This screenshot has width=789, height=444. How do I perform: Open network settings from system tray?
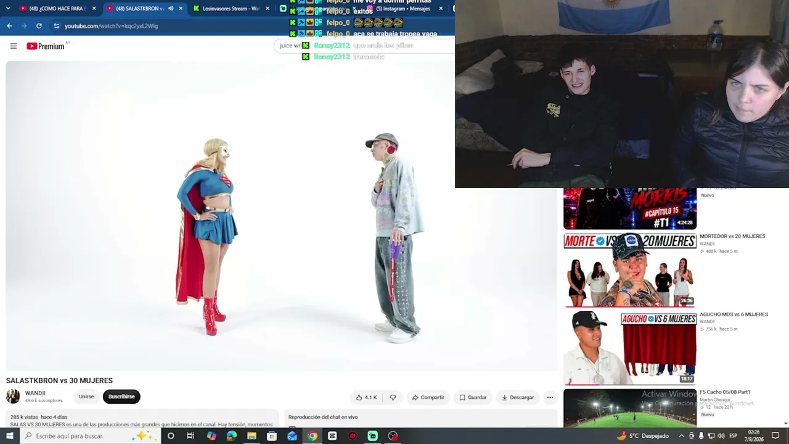tap(711, 436)
